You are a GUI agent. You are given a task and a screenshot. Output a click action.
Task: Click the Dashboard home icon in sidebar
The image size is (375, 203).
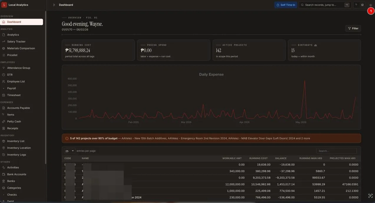tap(4, 22)
